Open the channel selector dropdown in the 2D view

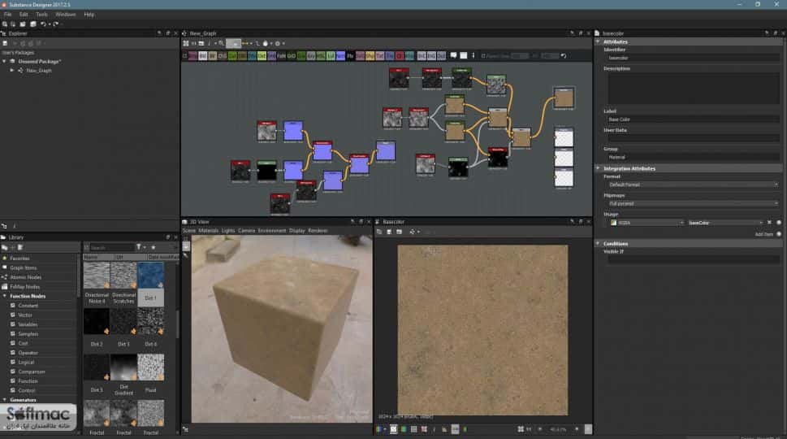click(380, 429)
